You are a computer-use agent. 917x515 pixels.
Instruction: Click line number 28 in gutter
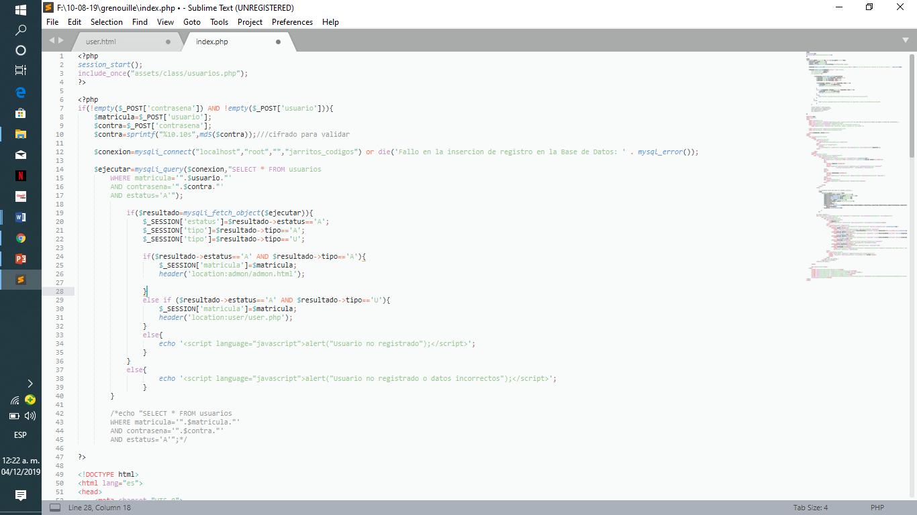point(60,292)
